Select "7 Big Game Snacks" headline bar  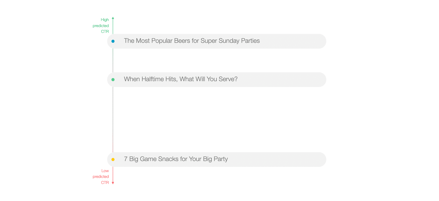[217, 159]
